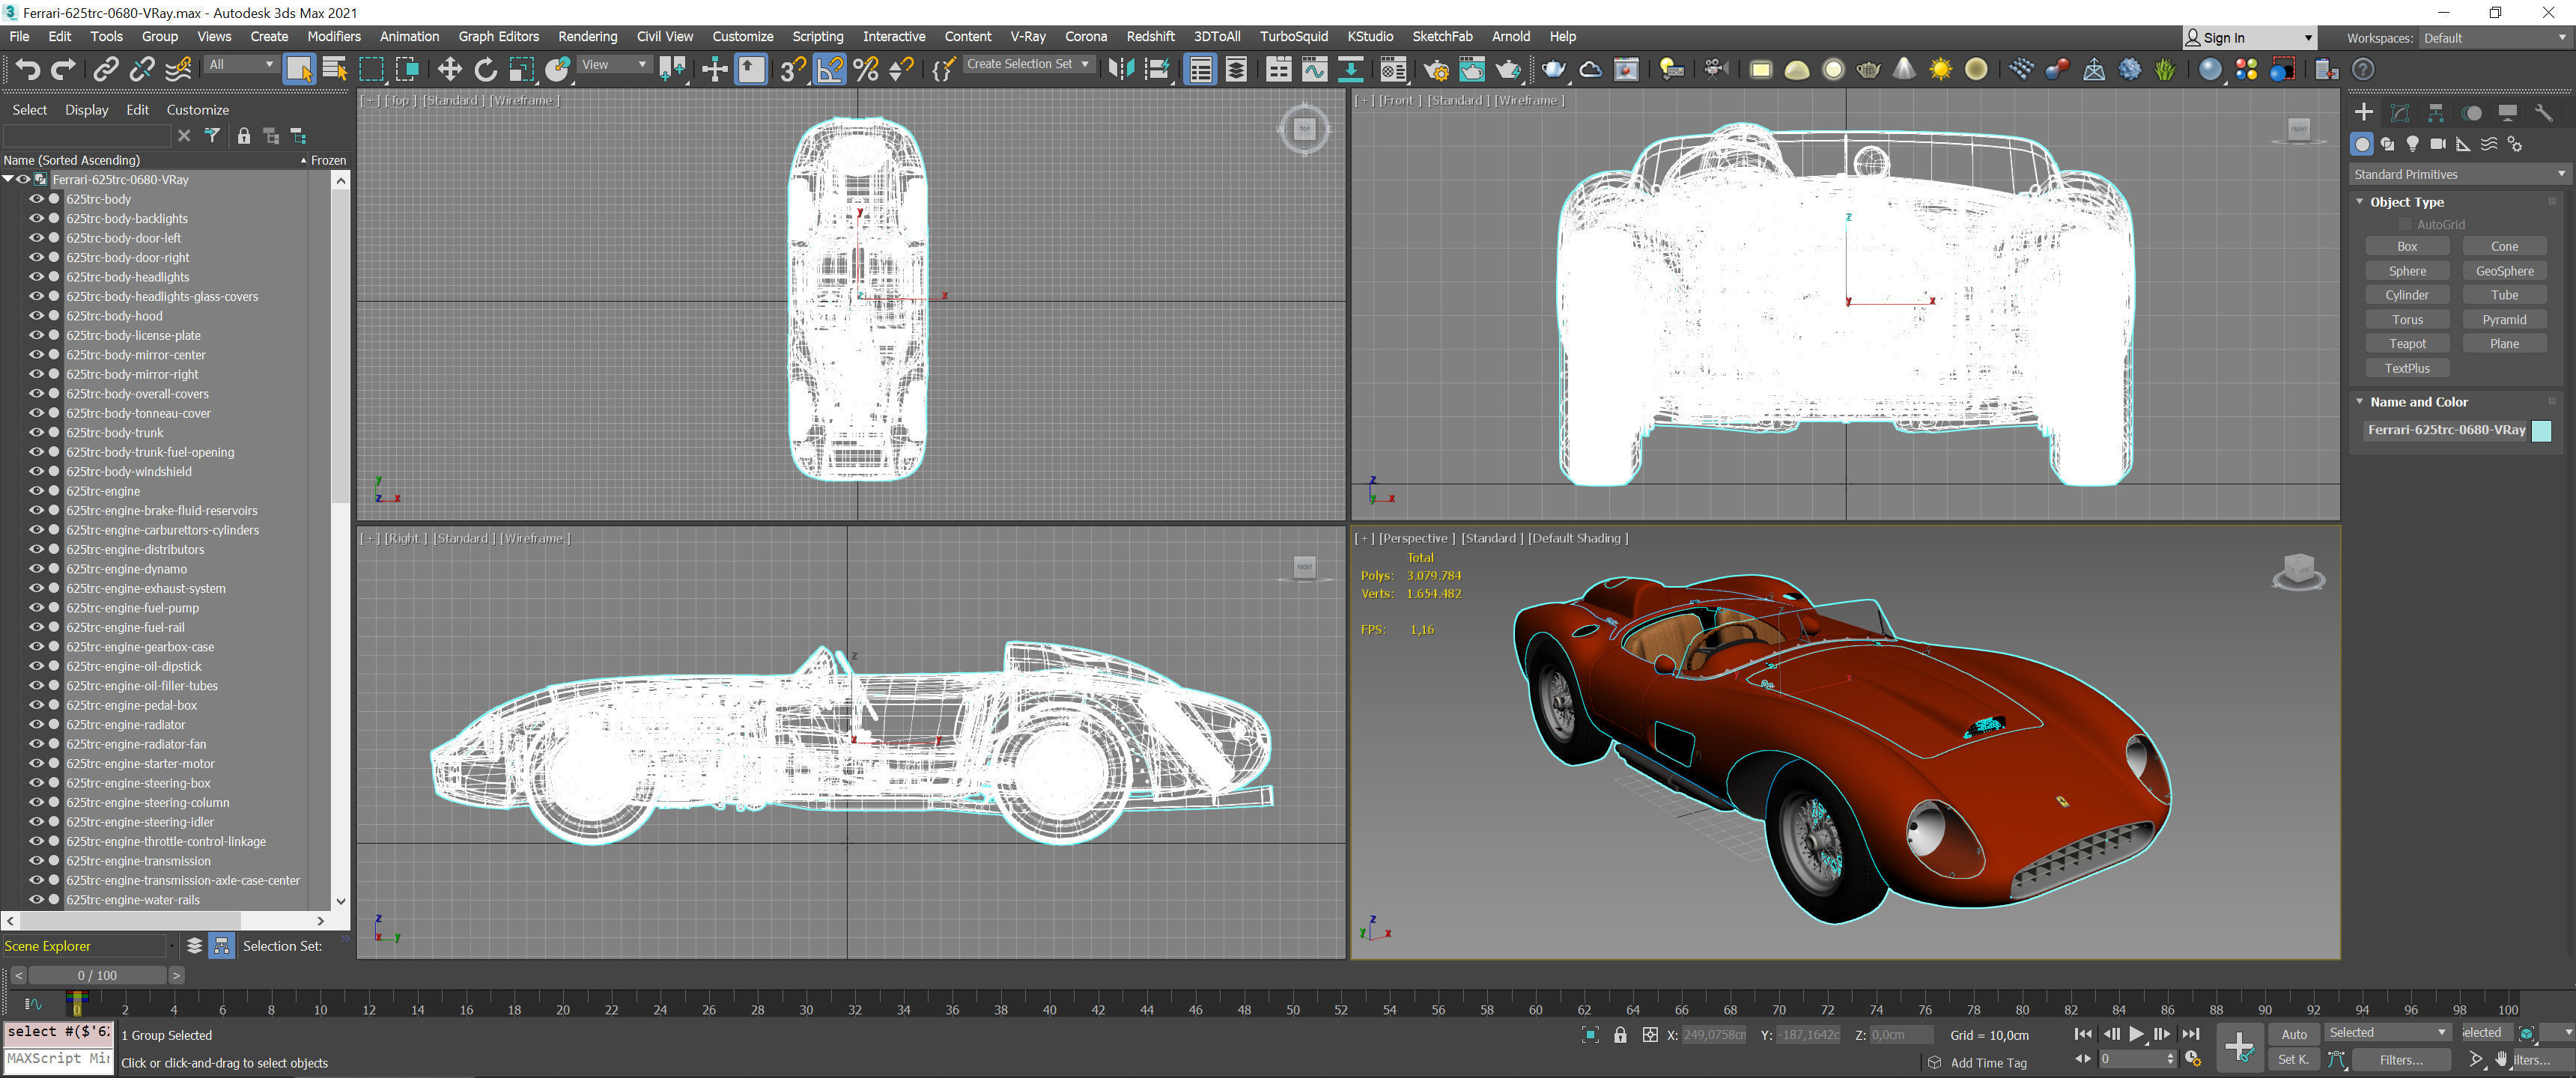
Task: Activate the Select Object tool
Action: [299, 69]
